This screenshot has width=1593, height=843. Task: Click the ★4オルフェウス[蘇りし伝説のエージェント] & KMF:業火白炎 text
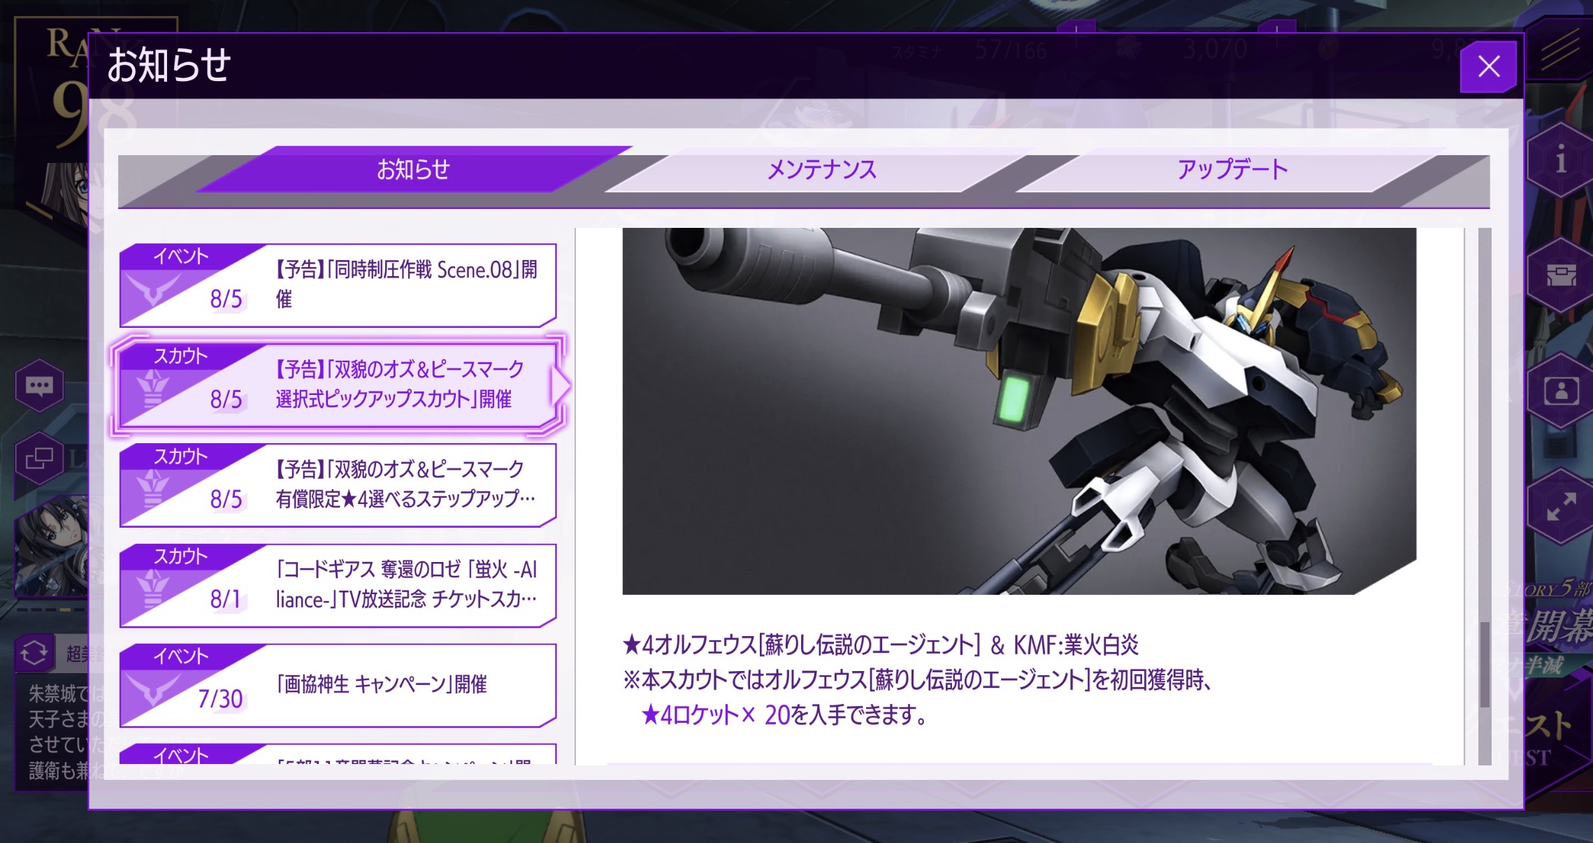(881, 644)
